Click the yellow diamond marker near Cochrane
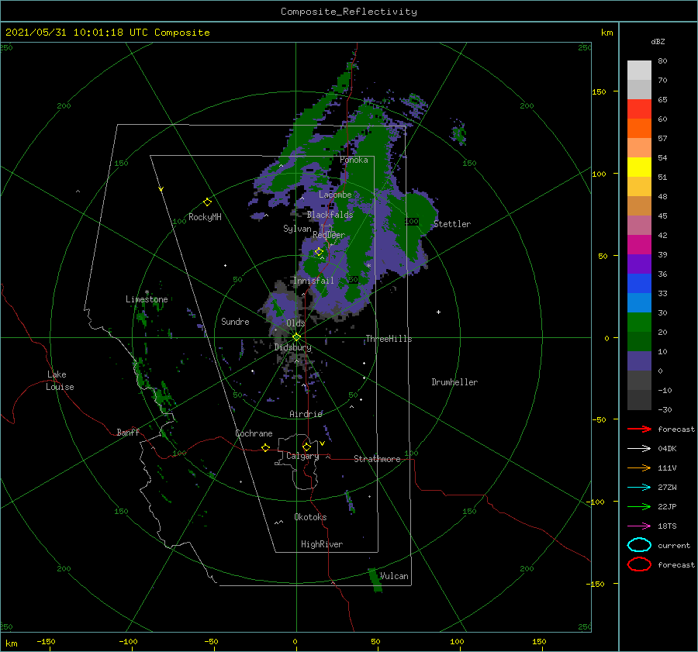This screenshot has height=652, width=698. [x=265, y=447]
